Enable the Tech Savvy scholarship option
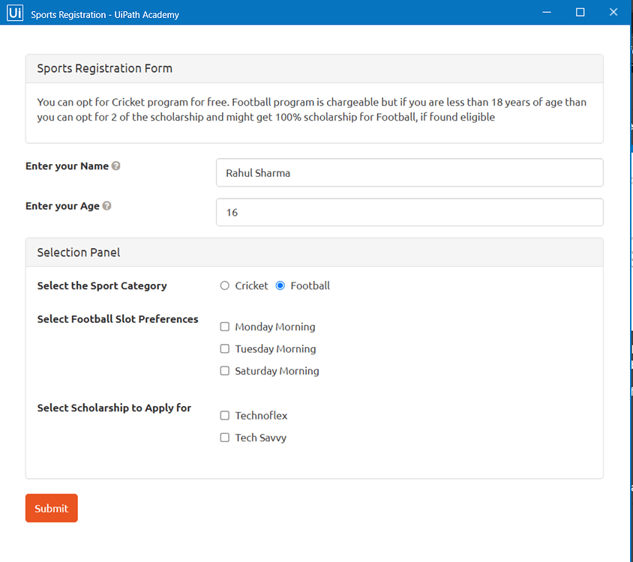Viewport: 633px width, 562px height. click(224, 437)
